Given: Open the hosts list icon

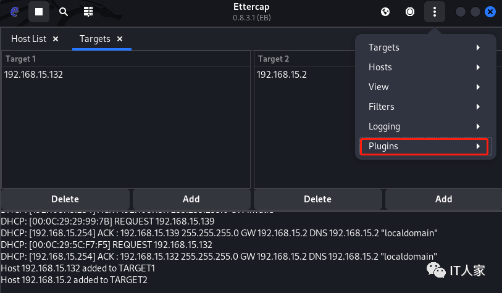Looking at the screenshot, I should point(88,11).
